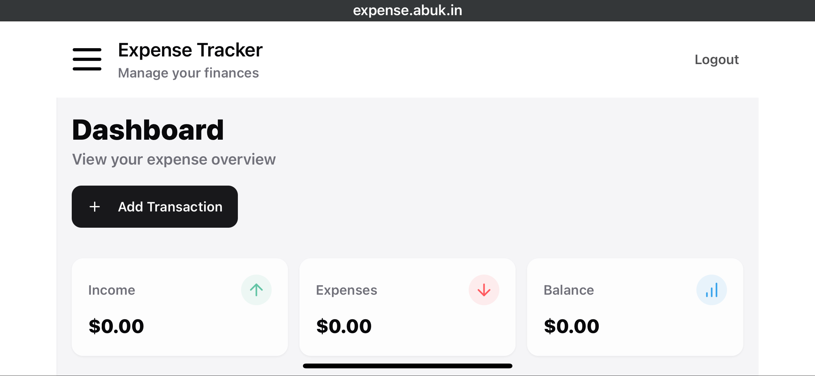
Task: Click the plus icon on Add Transaction
Action: (94, 207)
